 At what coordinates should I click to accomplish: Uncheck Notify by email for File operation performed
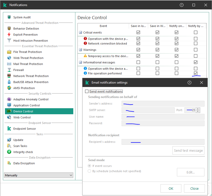click(x=196, y=73)
